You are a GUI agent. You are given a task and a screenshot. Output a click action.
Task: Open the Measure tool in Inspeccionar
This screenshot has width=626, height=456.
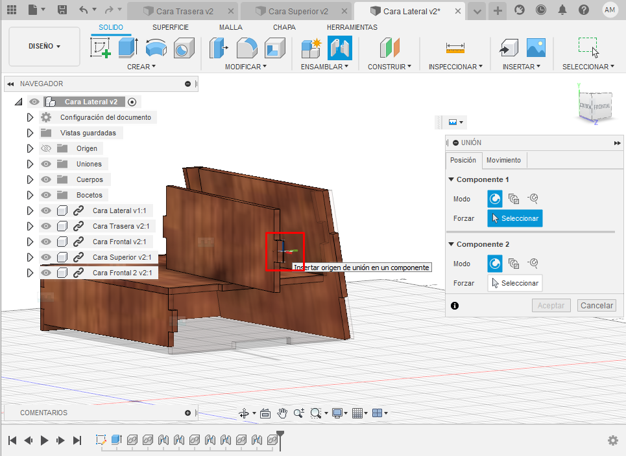coord(455,48)
